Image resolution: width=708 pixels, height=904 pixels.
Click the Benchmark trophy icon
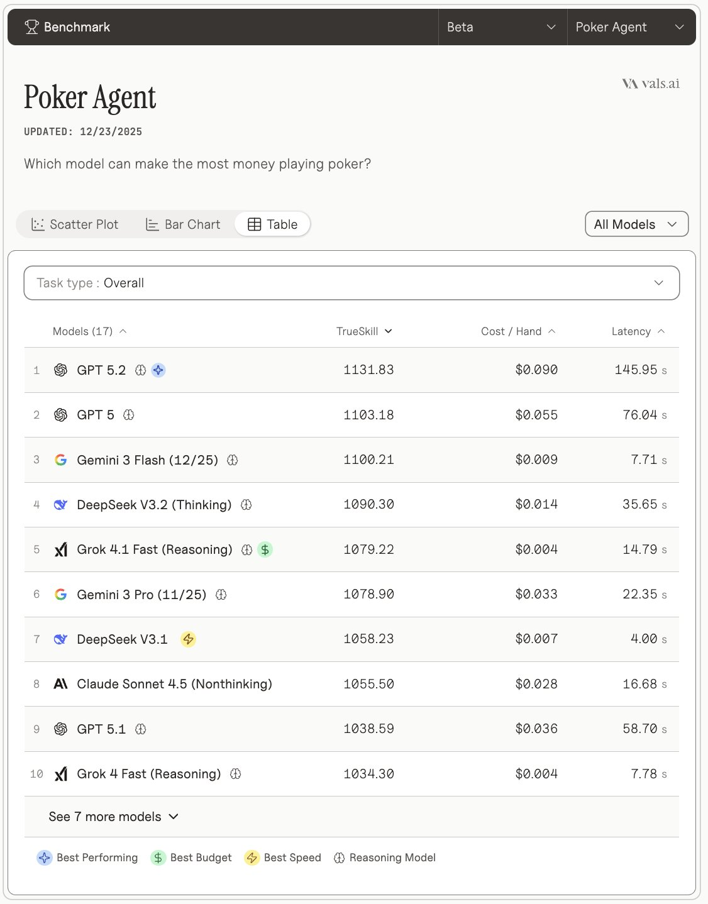(31, 27)
